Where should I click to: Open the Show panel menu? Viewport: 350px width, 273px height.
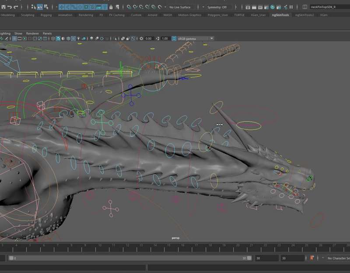tap(18, 34)
